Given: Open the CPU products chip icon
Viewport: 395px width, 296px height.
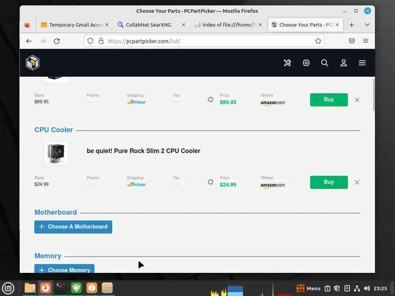Looking at the screenshot, I should (x=306, y=63).
